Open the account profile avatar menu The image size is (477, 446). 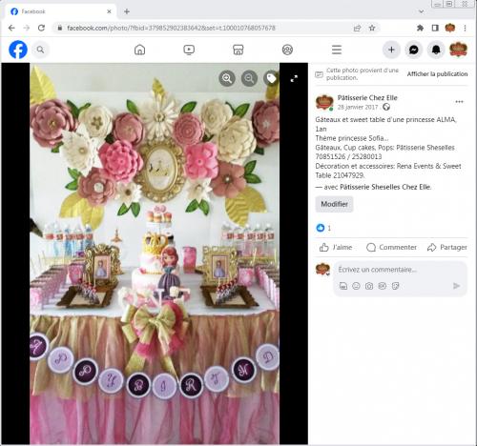(458, 50)
